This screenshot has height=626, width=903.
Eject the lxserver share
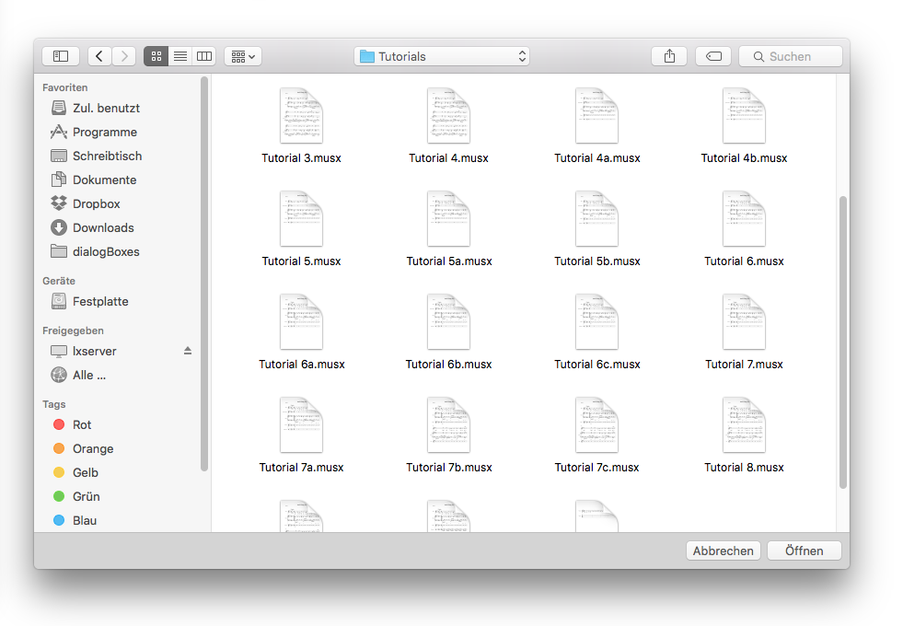tap(188, 351)
